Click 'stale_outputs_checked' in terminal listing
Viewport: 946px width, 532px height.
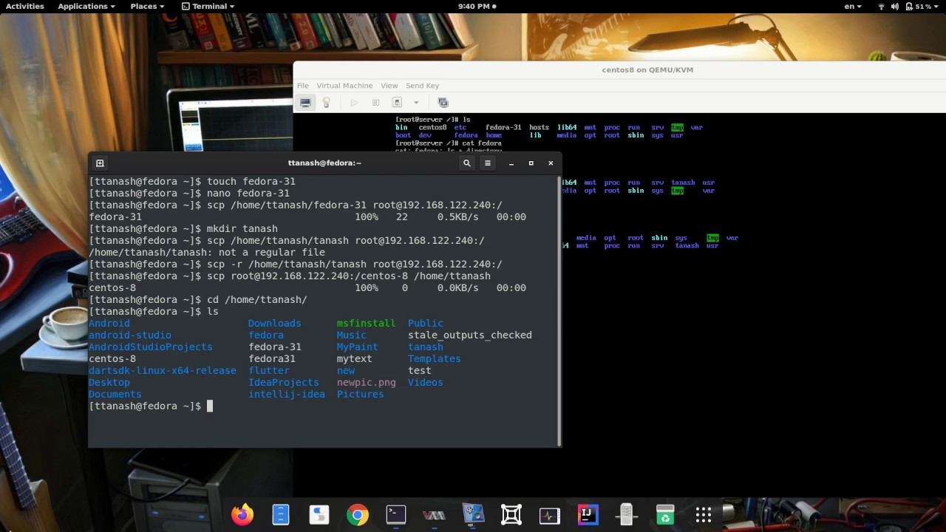pyautogui.click(x=470, y=335)
